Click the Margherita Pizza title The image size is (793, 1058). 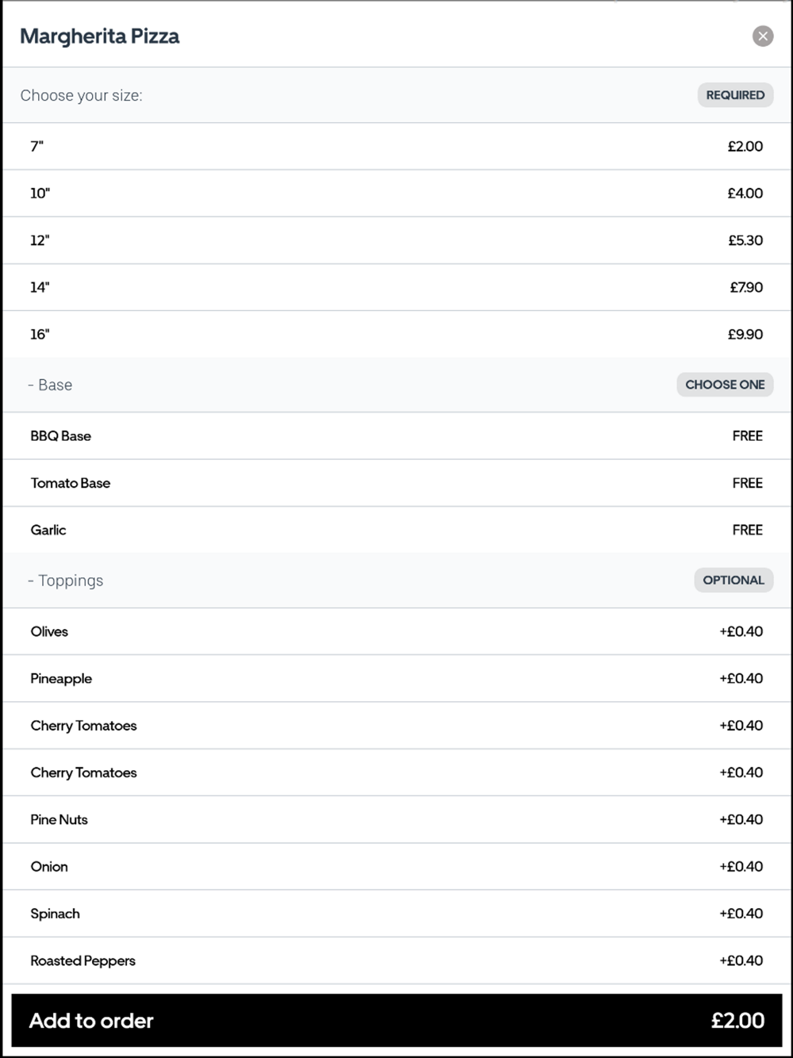click(x=100, y=36)
